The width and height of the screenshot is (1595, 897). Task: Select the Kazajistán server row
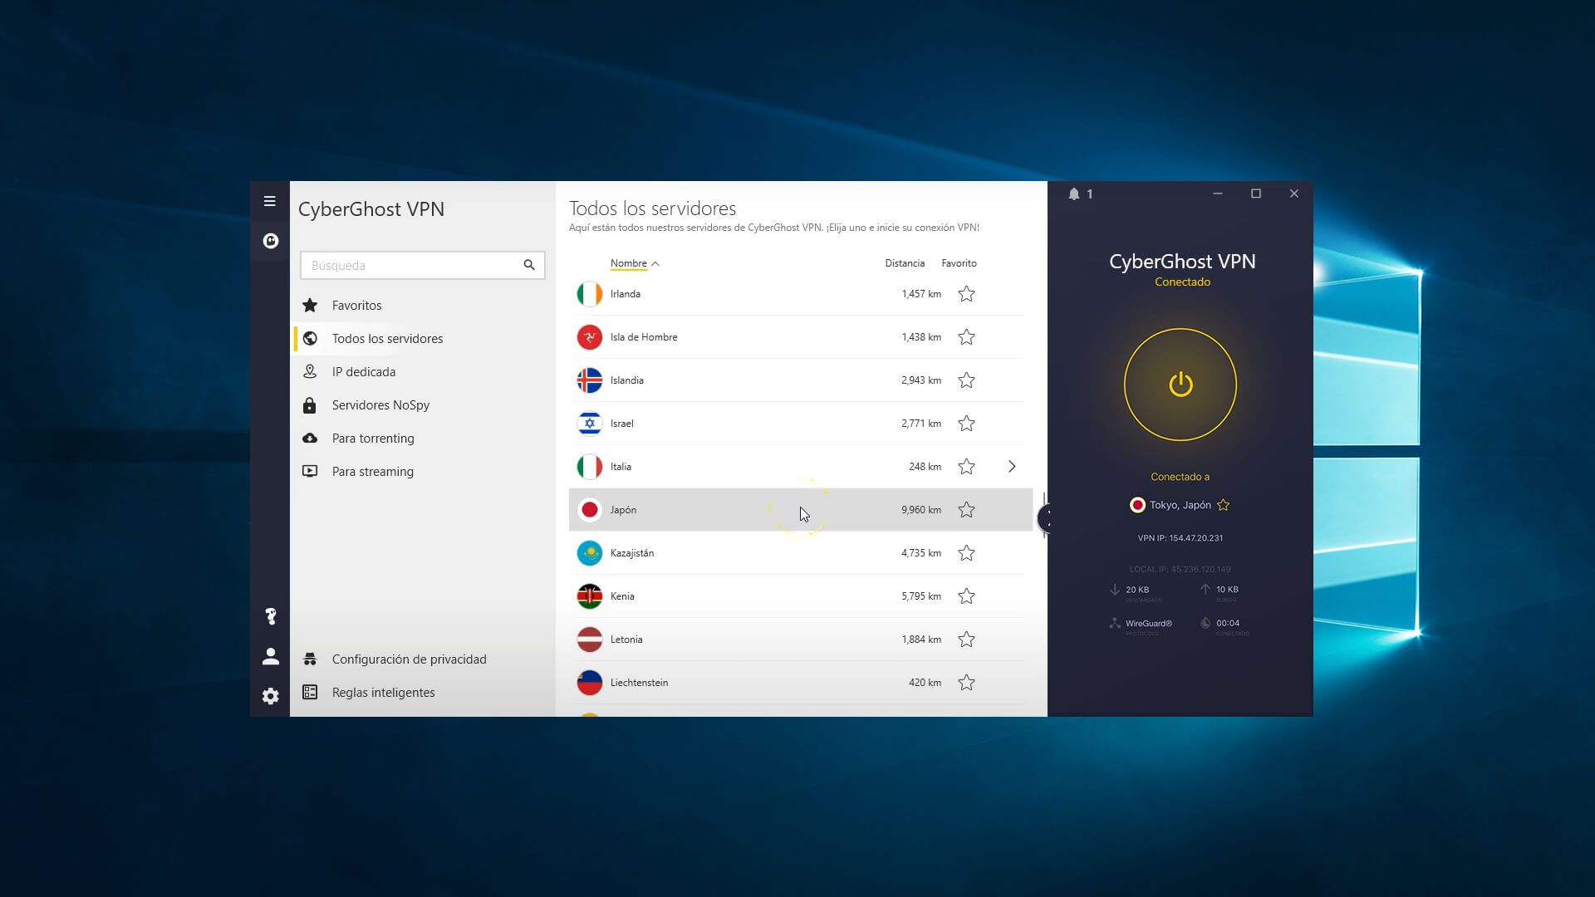click(x=801, y=553)
